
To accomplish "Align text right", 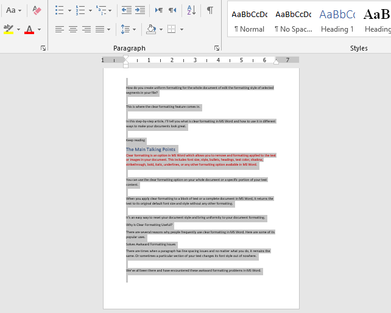I will pyautogui.click(x=86, y=29).
